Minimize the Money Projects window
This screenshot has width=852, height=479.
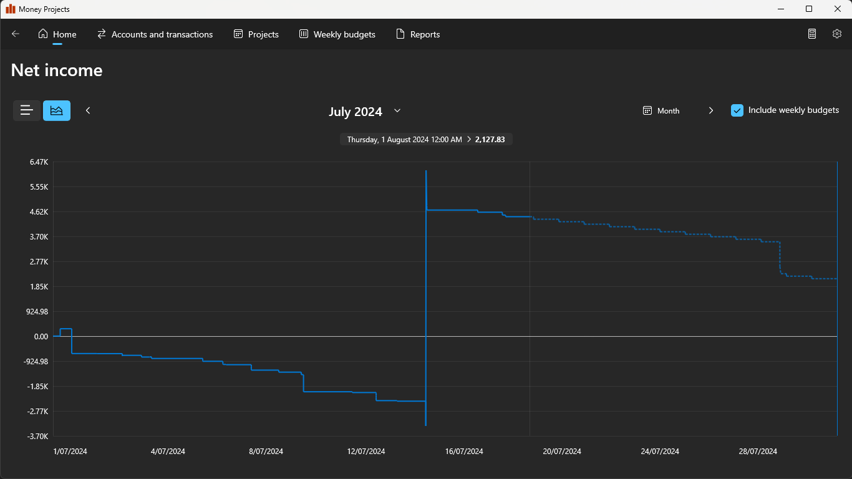point(780,9)
